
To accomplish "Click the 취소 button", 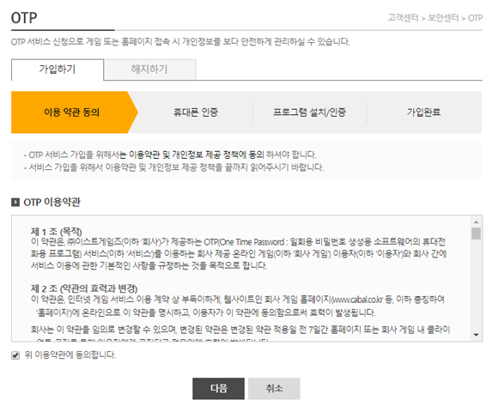I will tap(274, 388).
